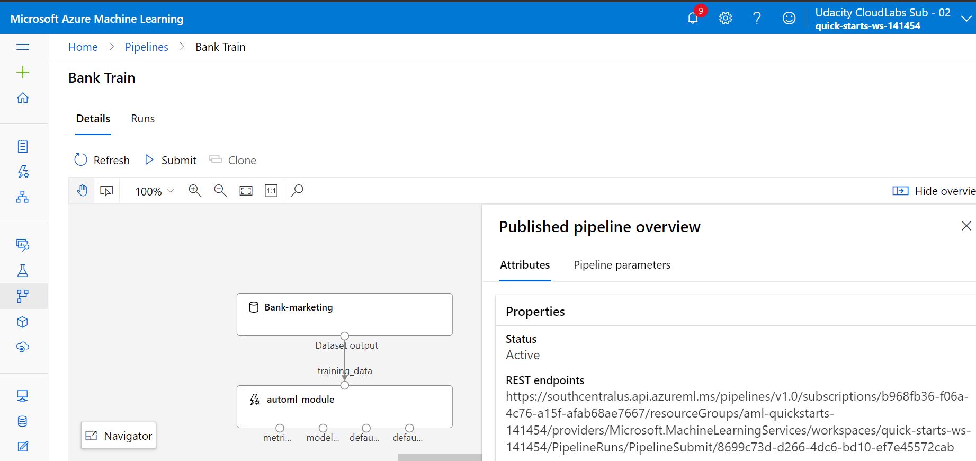
Task: Open the notifications bell icon
Action: [x=693, y=18]
